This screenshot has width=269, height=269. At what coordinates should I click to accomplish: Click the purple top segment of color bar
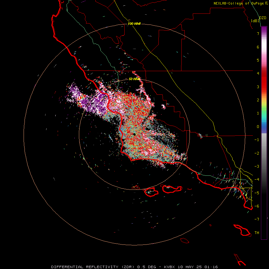pyautogui.click(x=264, y=30)
